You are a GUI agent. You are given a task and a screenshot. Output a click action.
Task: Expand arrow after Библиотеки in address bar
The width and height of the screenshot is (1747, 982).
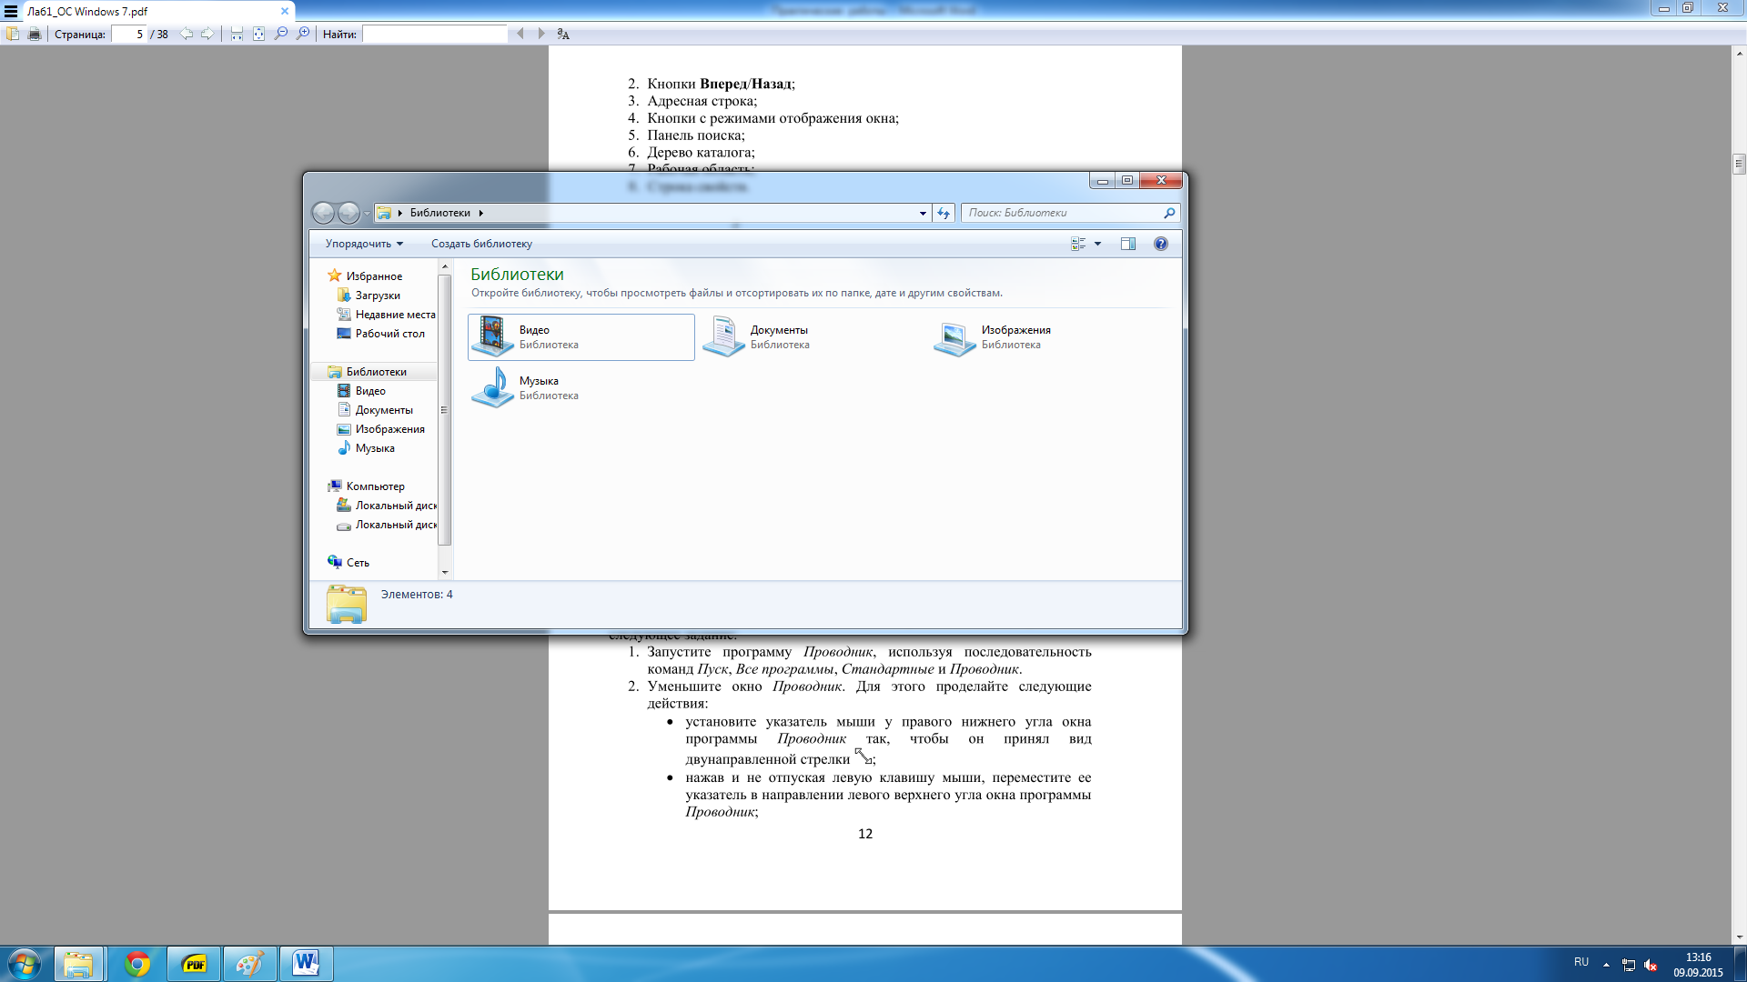481,213
